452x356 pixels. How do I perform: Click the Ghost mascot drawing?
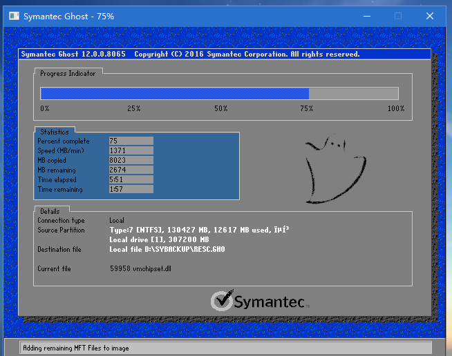tap(335, 170)
